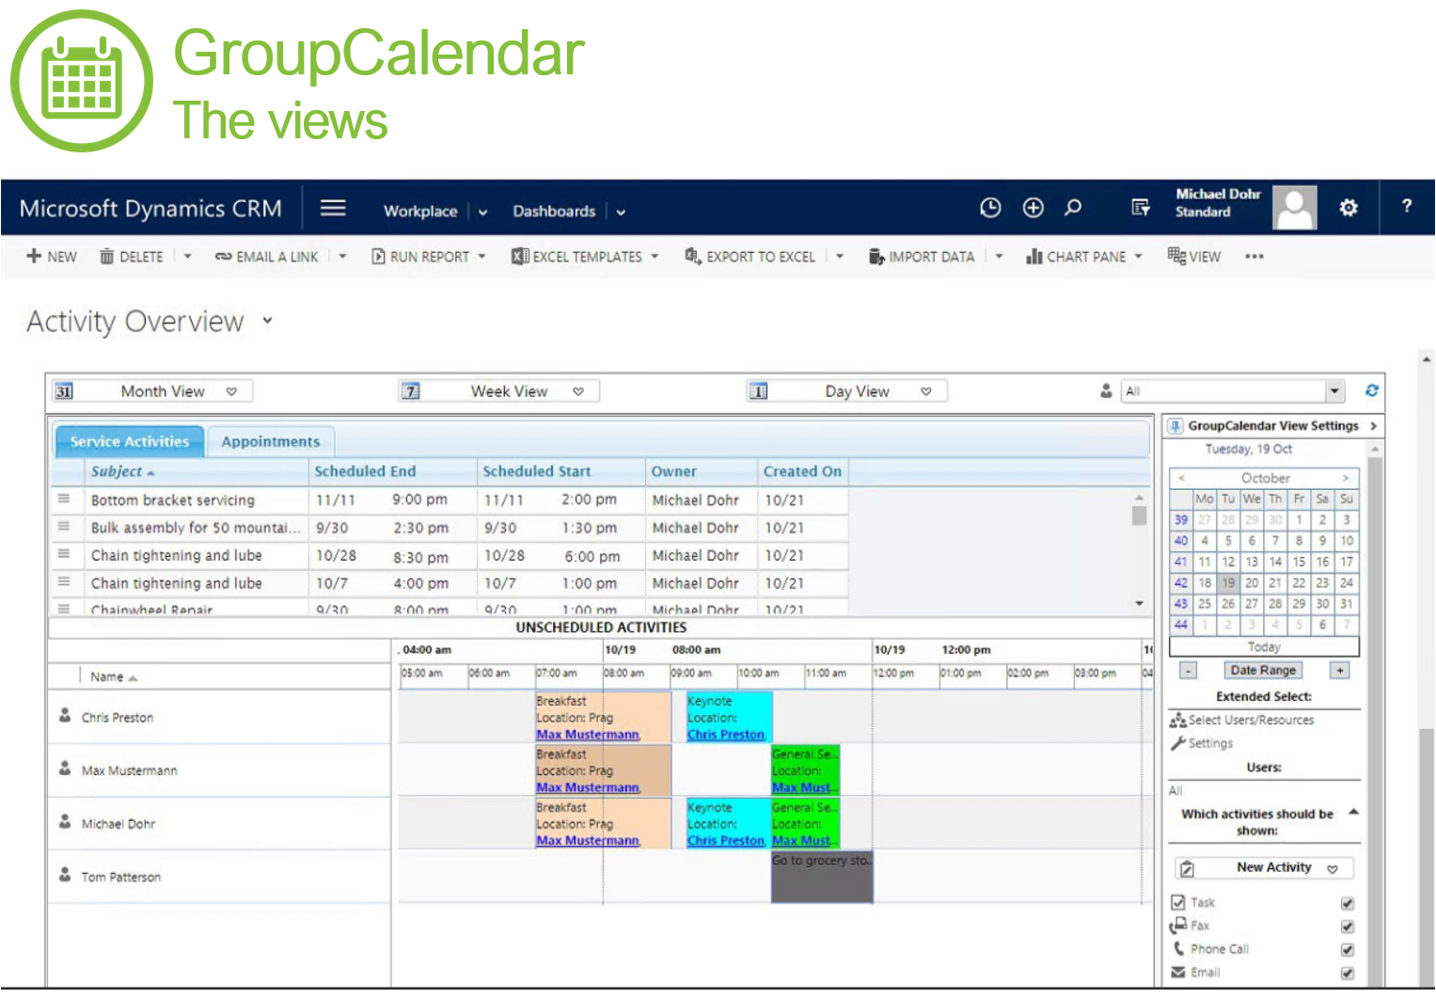Click Chris Preston user row icon

(x=65, y=716)
